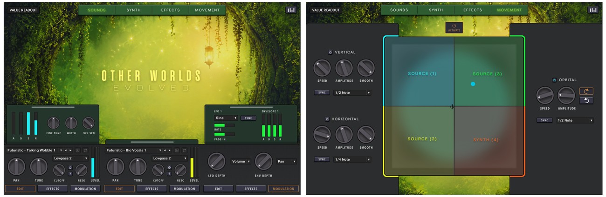Screen dimensions: 606x197
Task: Open the mixer bars icon on Sounds screen
Action: [x=291, y=10]
